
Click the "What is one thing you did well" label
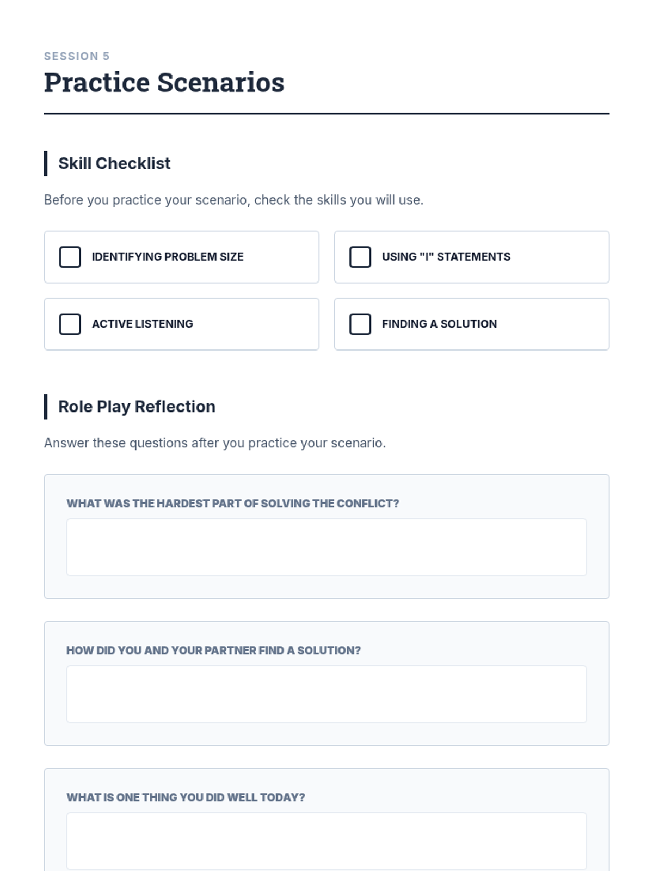(x=186, y=798)
